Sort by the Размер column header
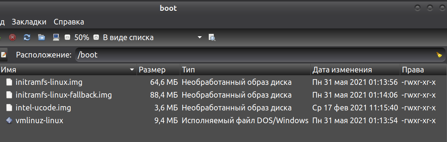The height and width of the screenshot is (142, 447). [159, 70]
